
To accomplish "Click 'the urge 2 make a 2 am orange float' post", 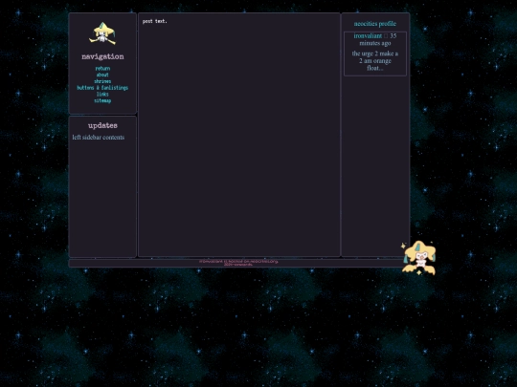I will point(375,61).
